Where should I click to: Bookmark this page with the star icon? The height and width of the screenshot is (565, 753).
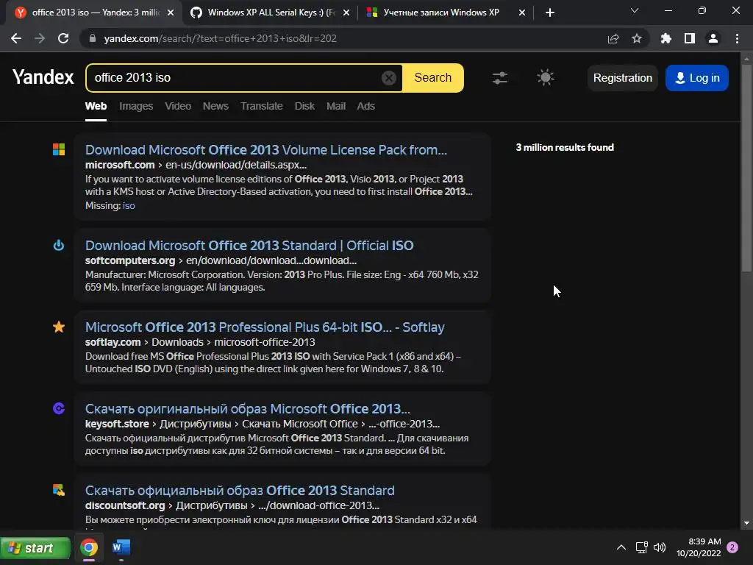[x=637, y=38]
